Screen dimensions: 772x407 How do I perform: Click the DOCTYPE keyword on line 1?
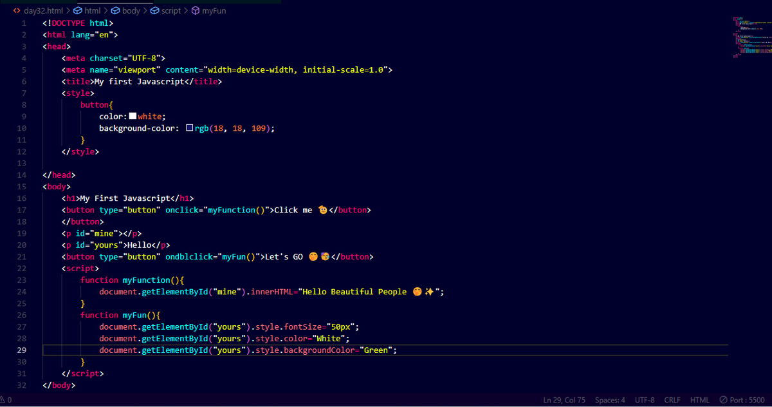click(x=68, y=23)
